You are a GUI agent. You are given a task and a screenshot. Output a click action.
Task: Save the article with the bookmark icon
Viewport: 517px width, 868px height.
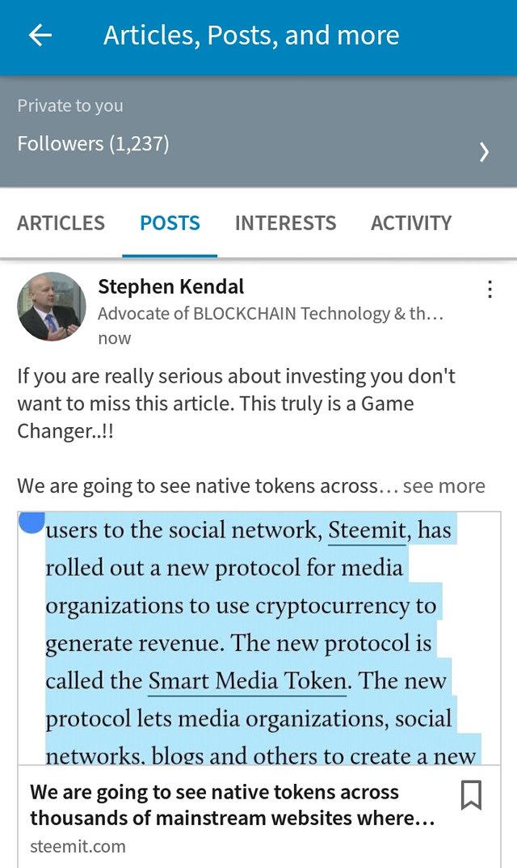click(x=471, y=795)
